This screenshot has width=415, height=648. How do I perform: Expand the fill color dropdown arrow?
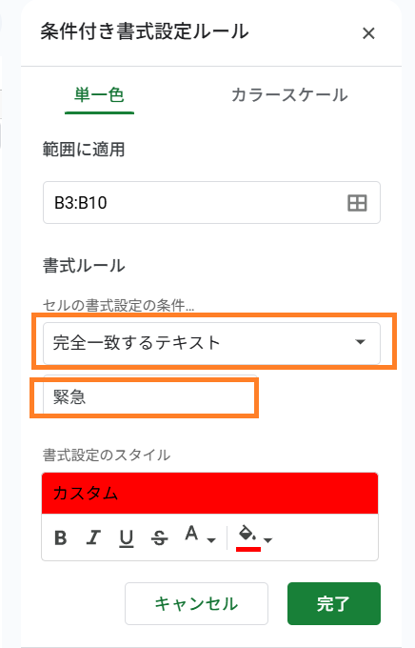point(268,540)
